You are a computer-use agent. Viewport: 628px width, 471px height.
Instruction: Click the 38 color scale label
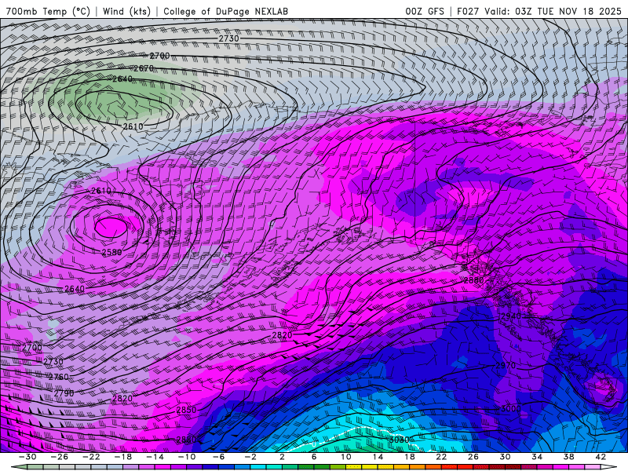pos(568,457)
